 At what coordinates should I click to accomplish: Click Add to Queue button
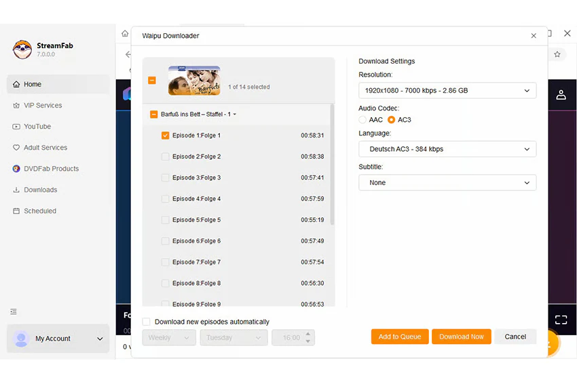[x=400, y=337]
